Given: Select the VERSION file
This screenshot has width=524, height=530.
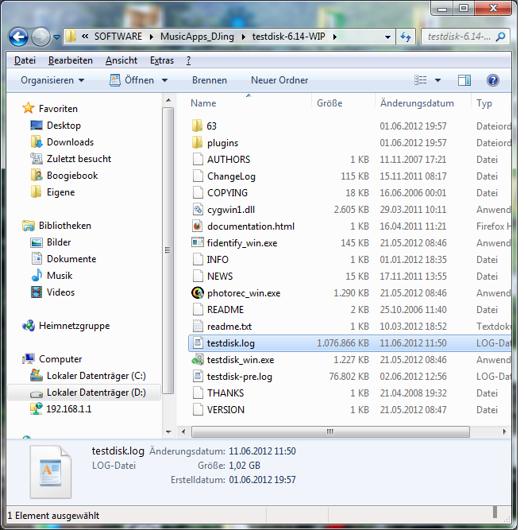Looking at the screenshot, I should coord(225,410).
